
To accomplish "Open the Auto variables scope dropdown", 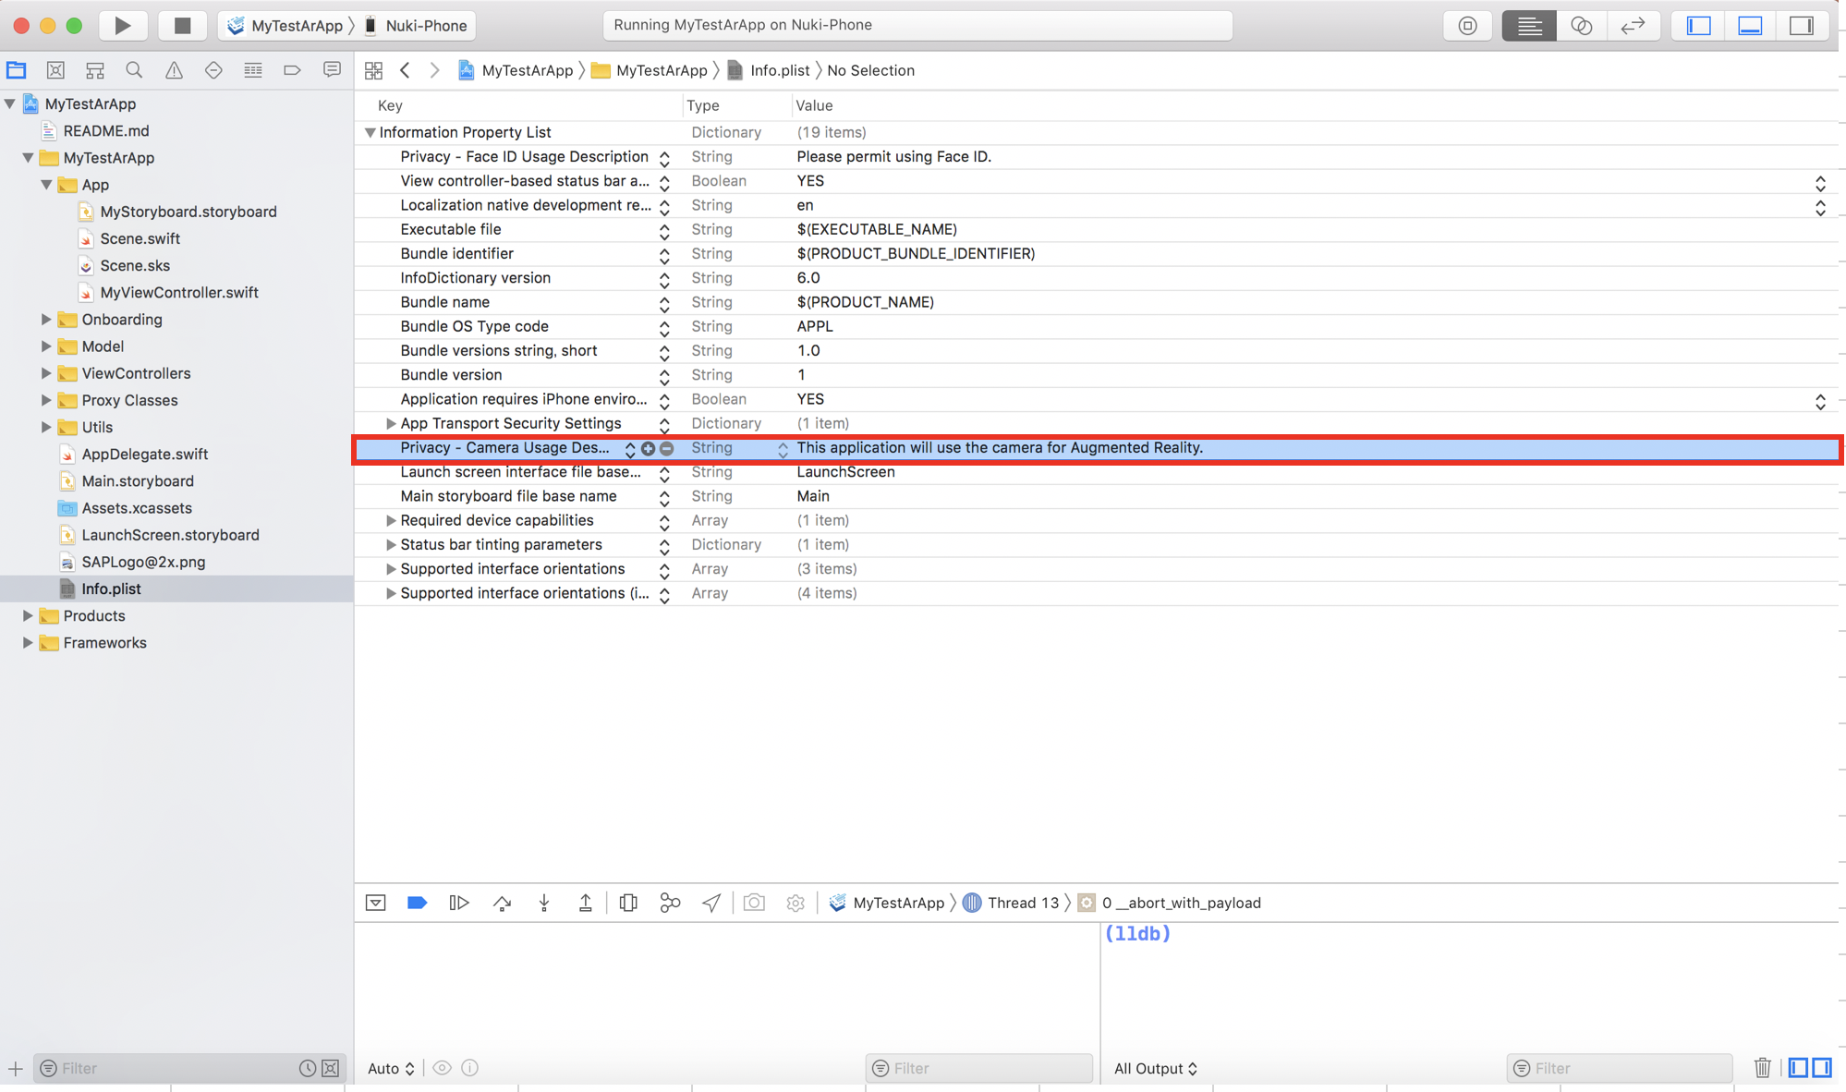I will click(391, 1068).
